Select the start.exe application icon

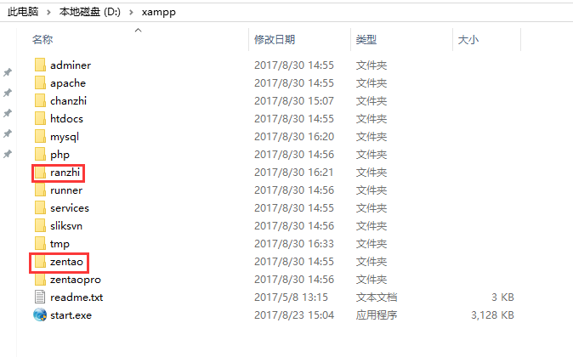pos(40,315)
